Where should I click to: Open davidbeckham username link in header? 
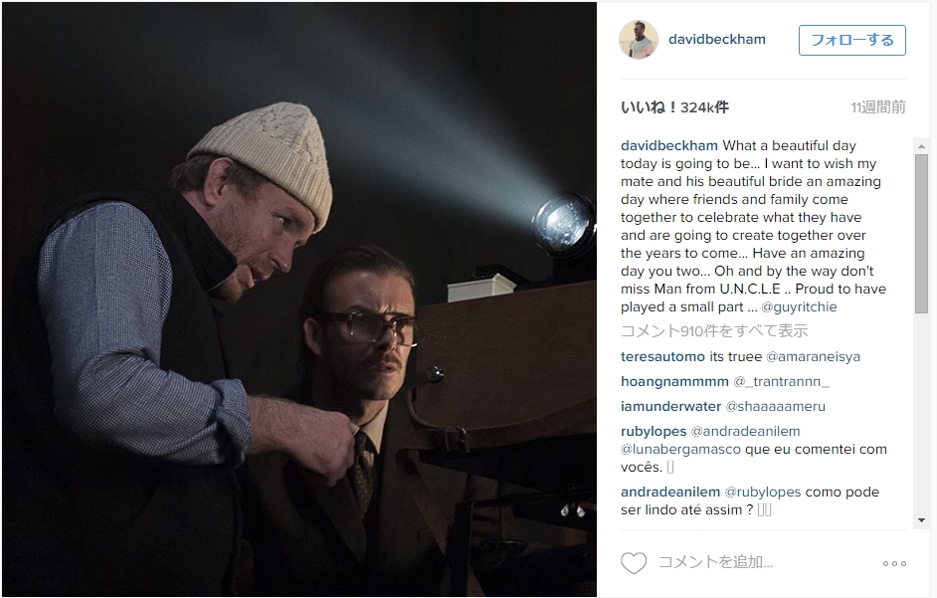click(x=716, y=40)
